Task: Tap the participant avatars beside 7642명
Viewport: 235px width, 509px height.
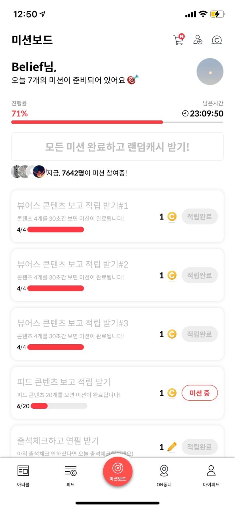Action: tap(28, 171)
